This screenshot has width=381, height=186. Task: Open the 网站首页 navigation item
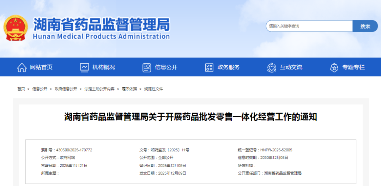[x=41, y=67]
